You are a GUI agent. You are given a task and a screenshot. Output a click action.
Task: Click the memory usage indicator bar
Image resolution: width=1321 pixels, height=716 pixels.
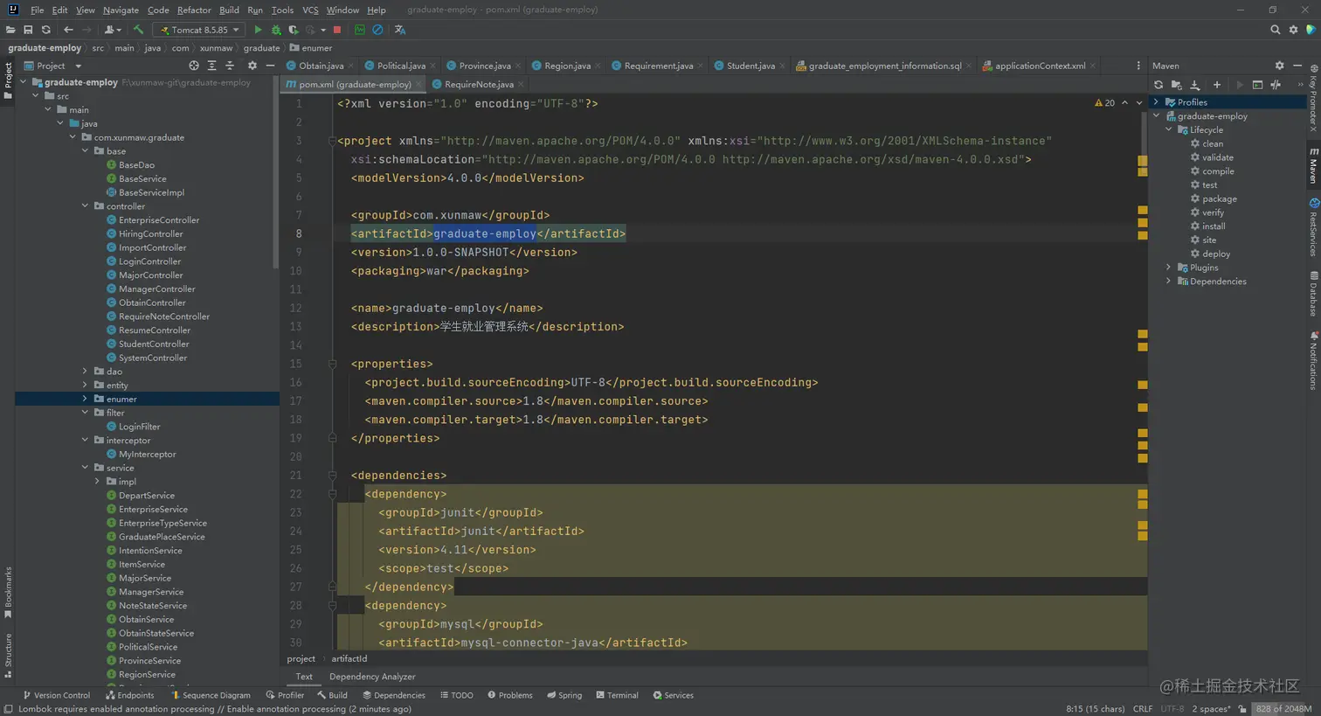click(1283, 709)
